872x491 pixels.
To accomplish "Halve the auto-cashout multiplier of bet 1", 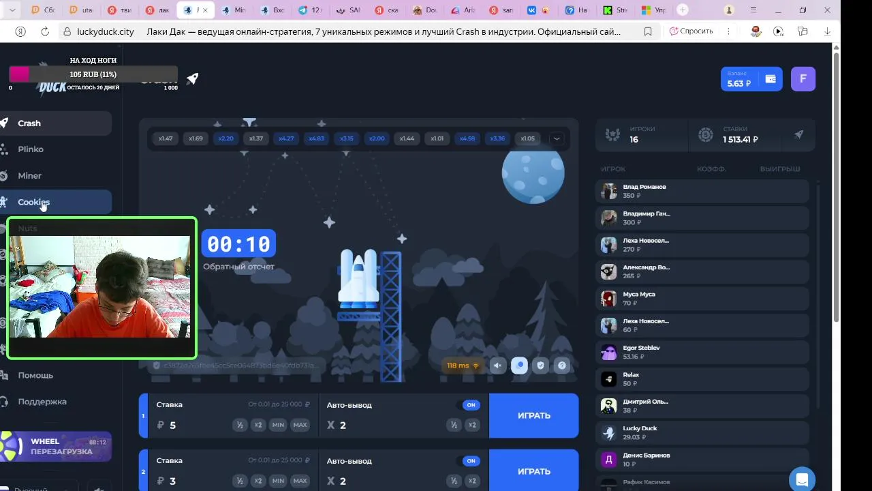I will pos(454,425).
